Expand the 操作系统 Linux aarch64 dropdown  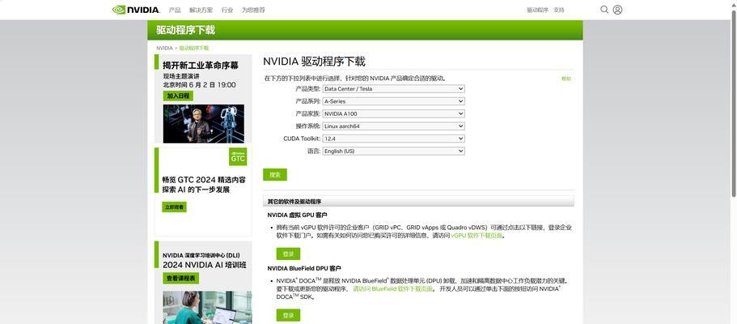(393, 126)
